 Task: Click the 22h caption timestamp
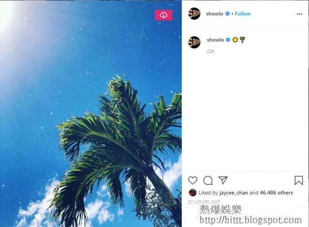point(210,51)
